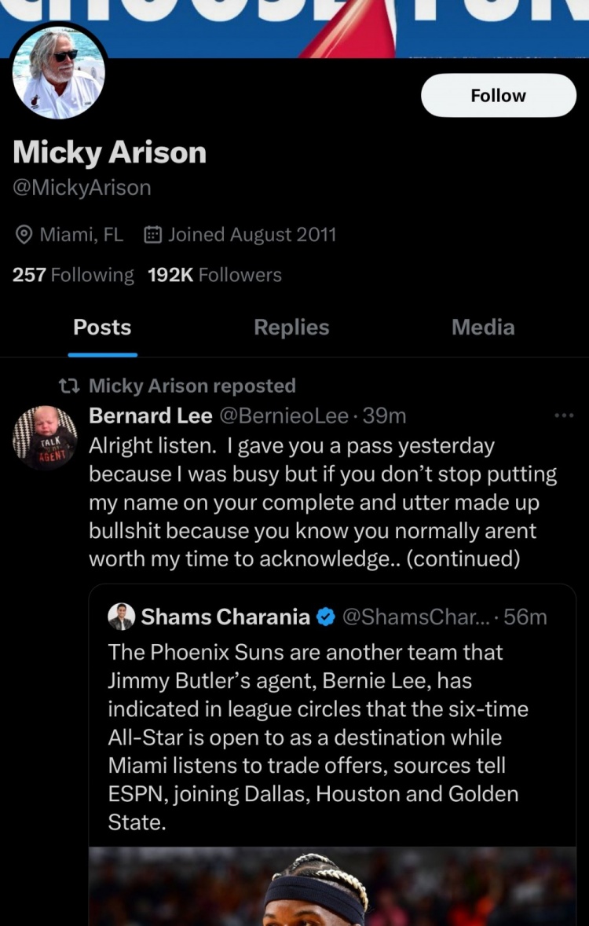Open the 257 Following list
The height and width of the screenshot is (926, 589).
click(73, 275)
